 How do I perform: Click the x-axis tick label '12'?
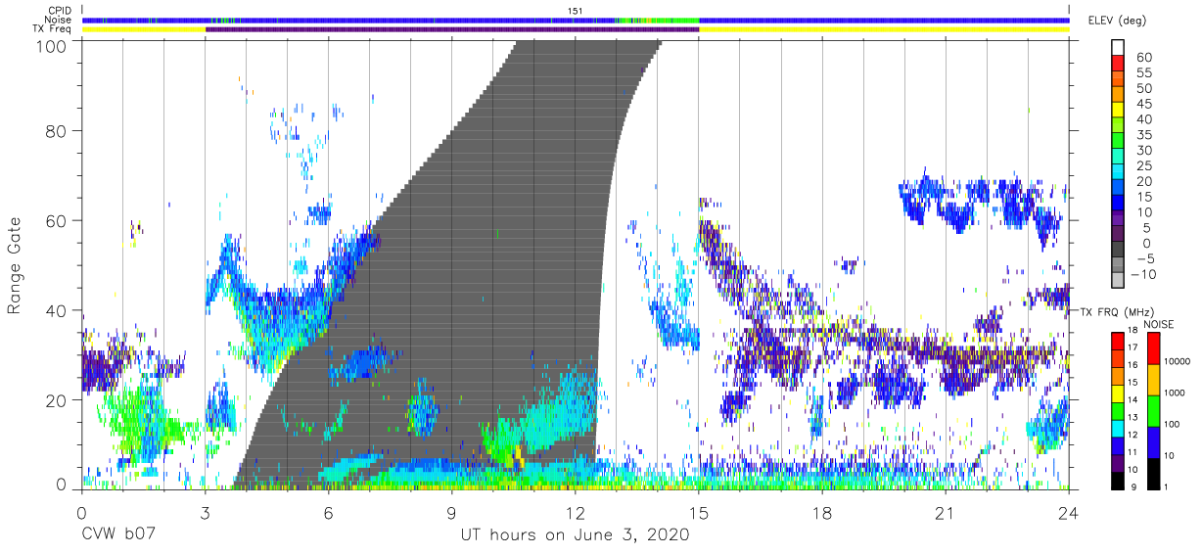575,513
